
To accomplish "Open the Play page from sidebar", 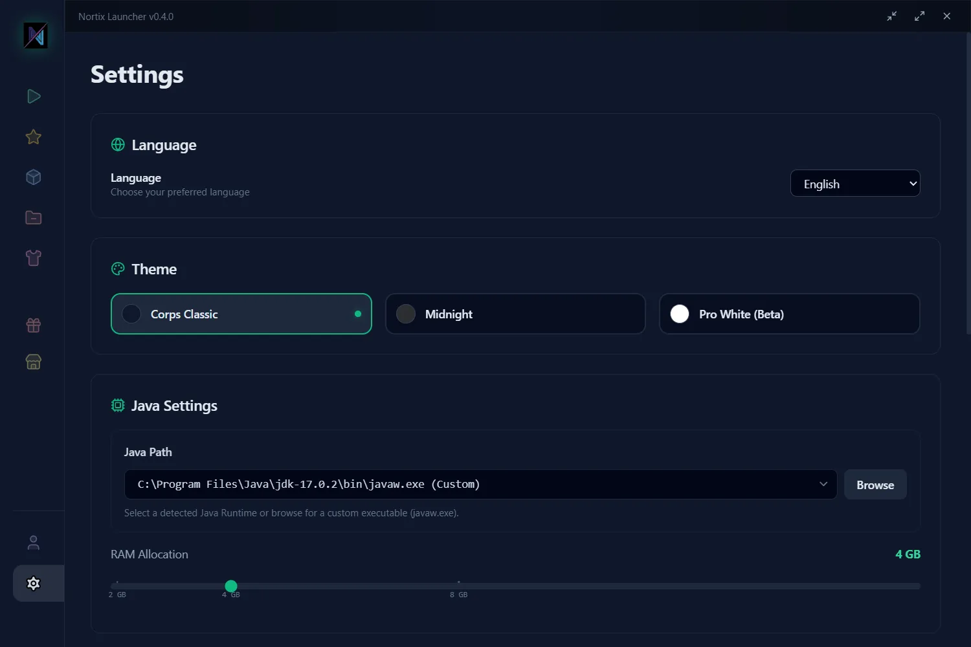I will [x=34, y=96].
